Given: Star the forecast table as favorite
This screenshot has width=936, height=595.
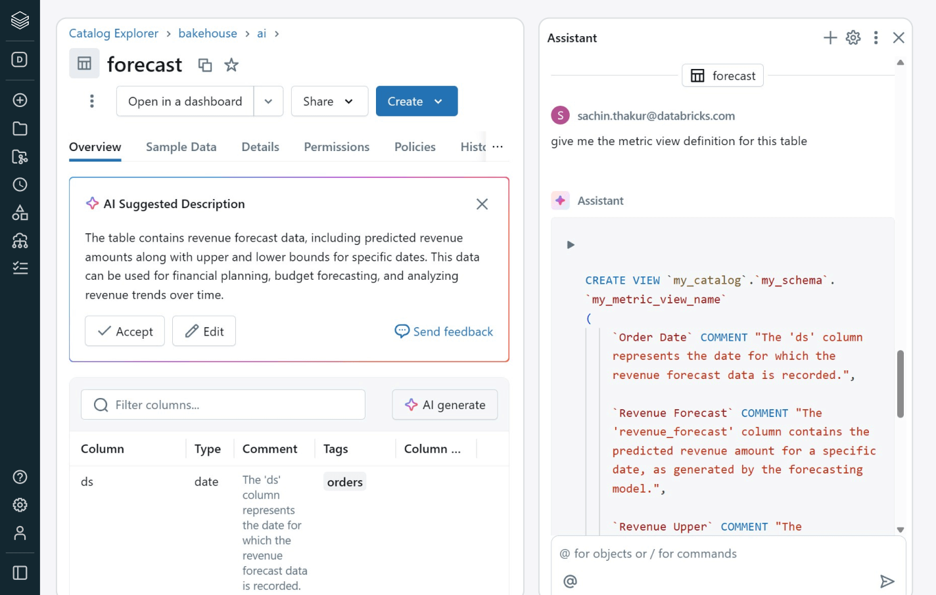Looking at the screenshot, I should point(231,65).
